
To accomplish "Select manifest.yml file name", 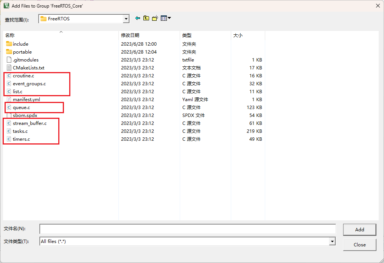I will click(x=26, y=99).
